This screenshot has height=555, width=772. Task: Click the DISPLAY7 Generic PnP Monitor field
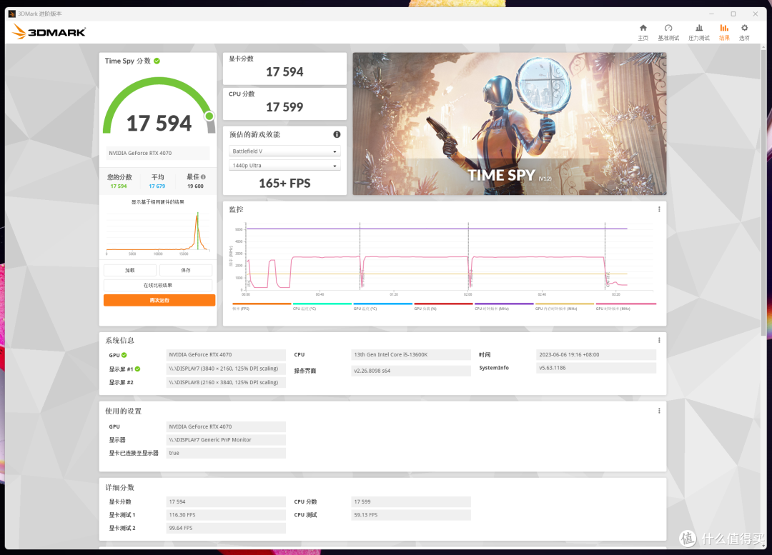(226, 440)
